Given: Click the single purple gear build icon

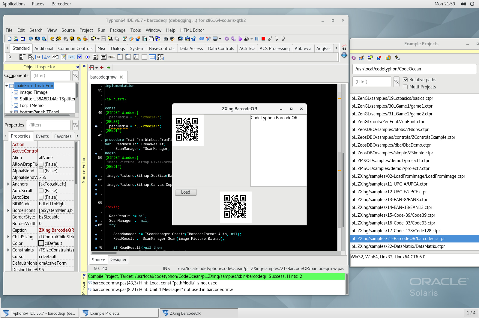Looking at the screenshot, I should [227, 39].
